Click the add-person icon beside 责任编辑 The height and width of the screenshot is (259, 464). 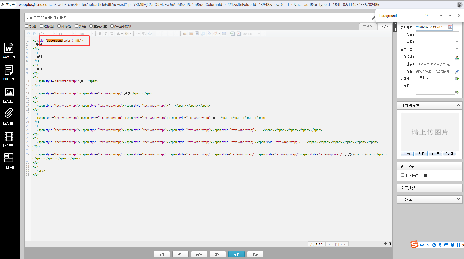click(x=457, y=57)
